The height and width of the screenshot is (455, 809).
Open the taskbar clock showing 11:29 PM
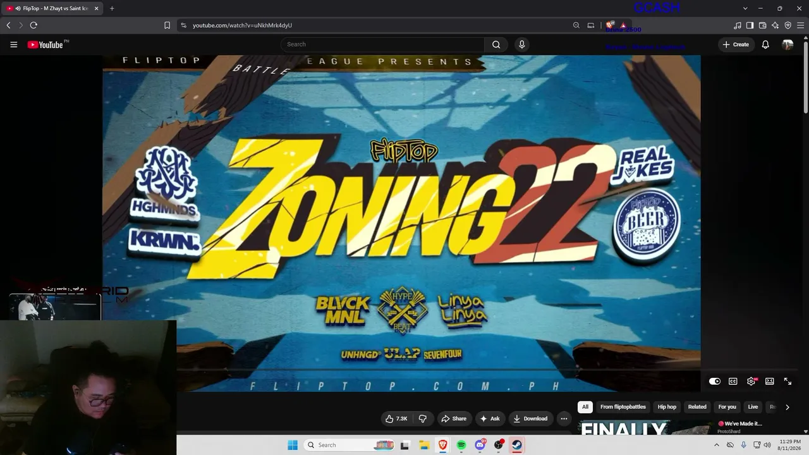[790, 445]
